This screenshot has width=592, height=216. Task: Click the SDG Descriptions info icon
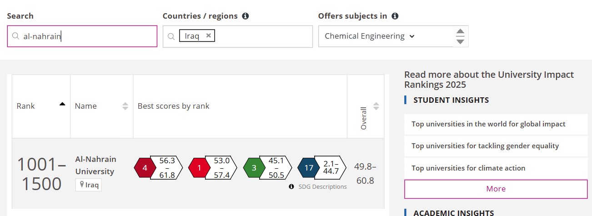291,186
